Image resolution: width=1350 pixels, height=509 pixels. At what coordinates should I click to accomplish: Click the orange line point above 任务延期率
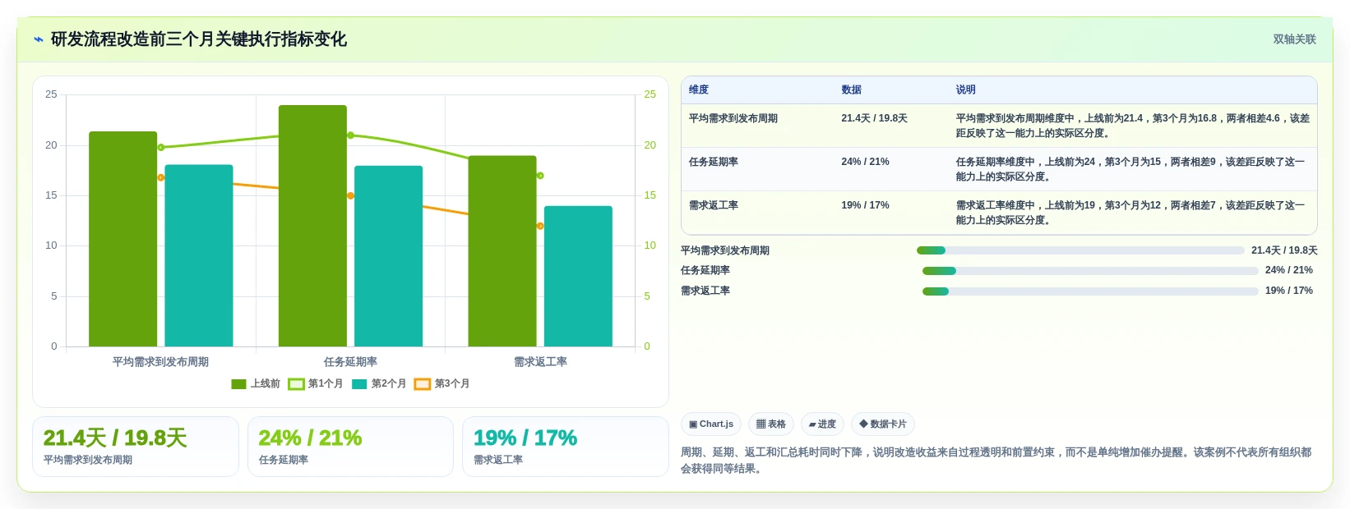(x=350, y=195)
